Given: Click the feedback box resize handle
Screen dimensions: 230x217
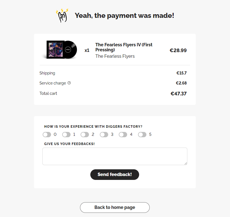Looking at the screenshot, I should click(x=186, y=163).
